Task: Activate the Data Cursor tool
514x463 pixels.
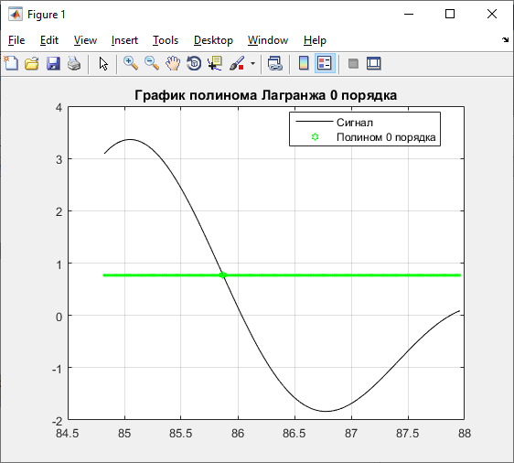Action: click(215, 63)
